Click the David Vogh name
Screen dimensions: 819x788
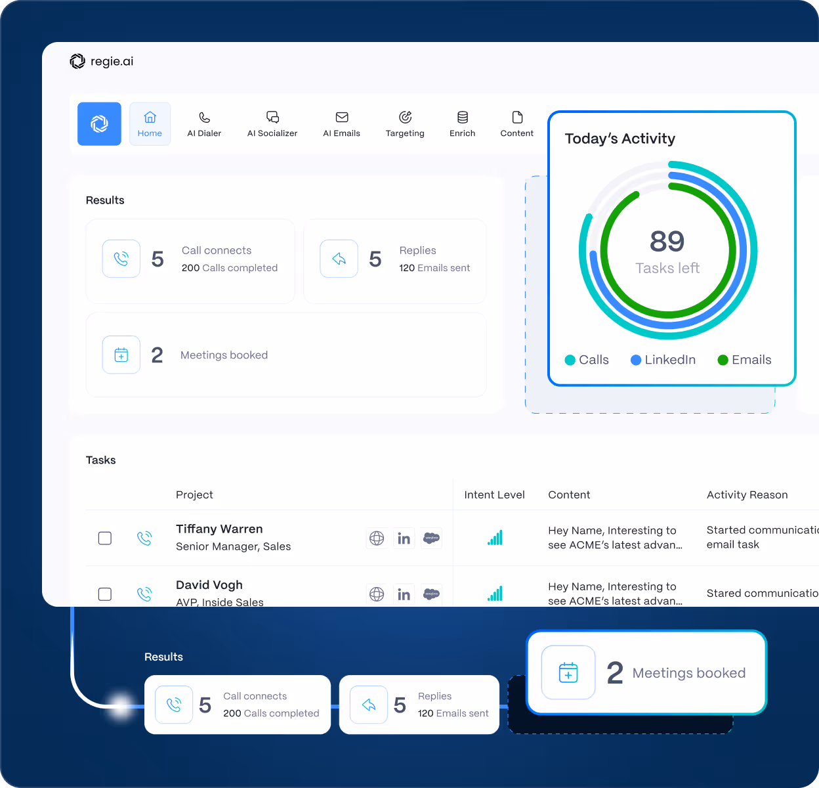click(209, 585)
